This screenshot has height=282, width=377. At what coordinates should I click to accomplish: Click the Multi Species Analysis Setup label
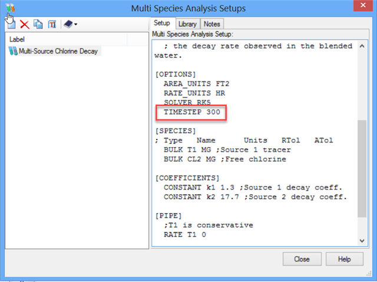(x=193, y=34)
